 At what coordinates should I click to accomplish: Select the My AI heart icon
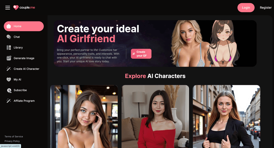point(9,79)
